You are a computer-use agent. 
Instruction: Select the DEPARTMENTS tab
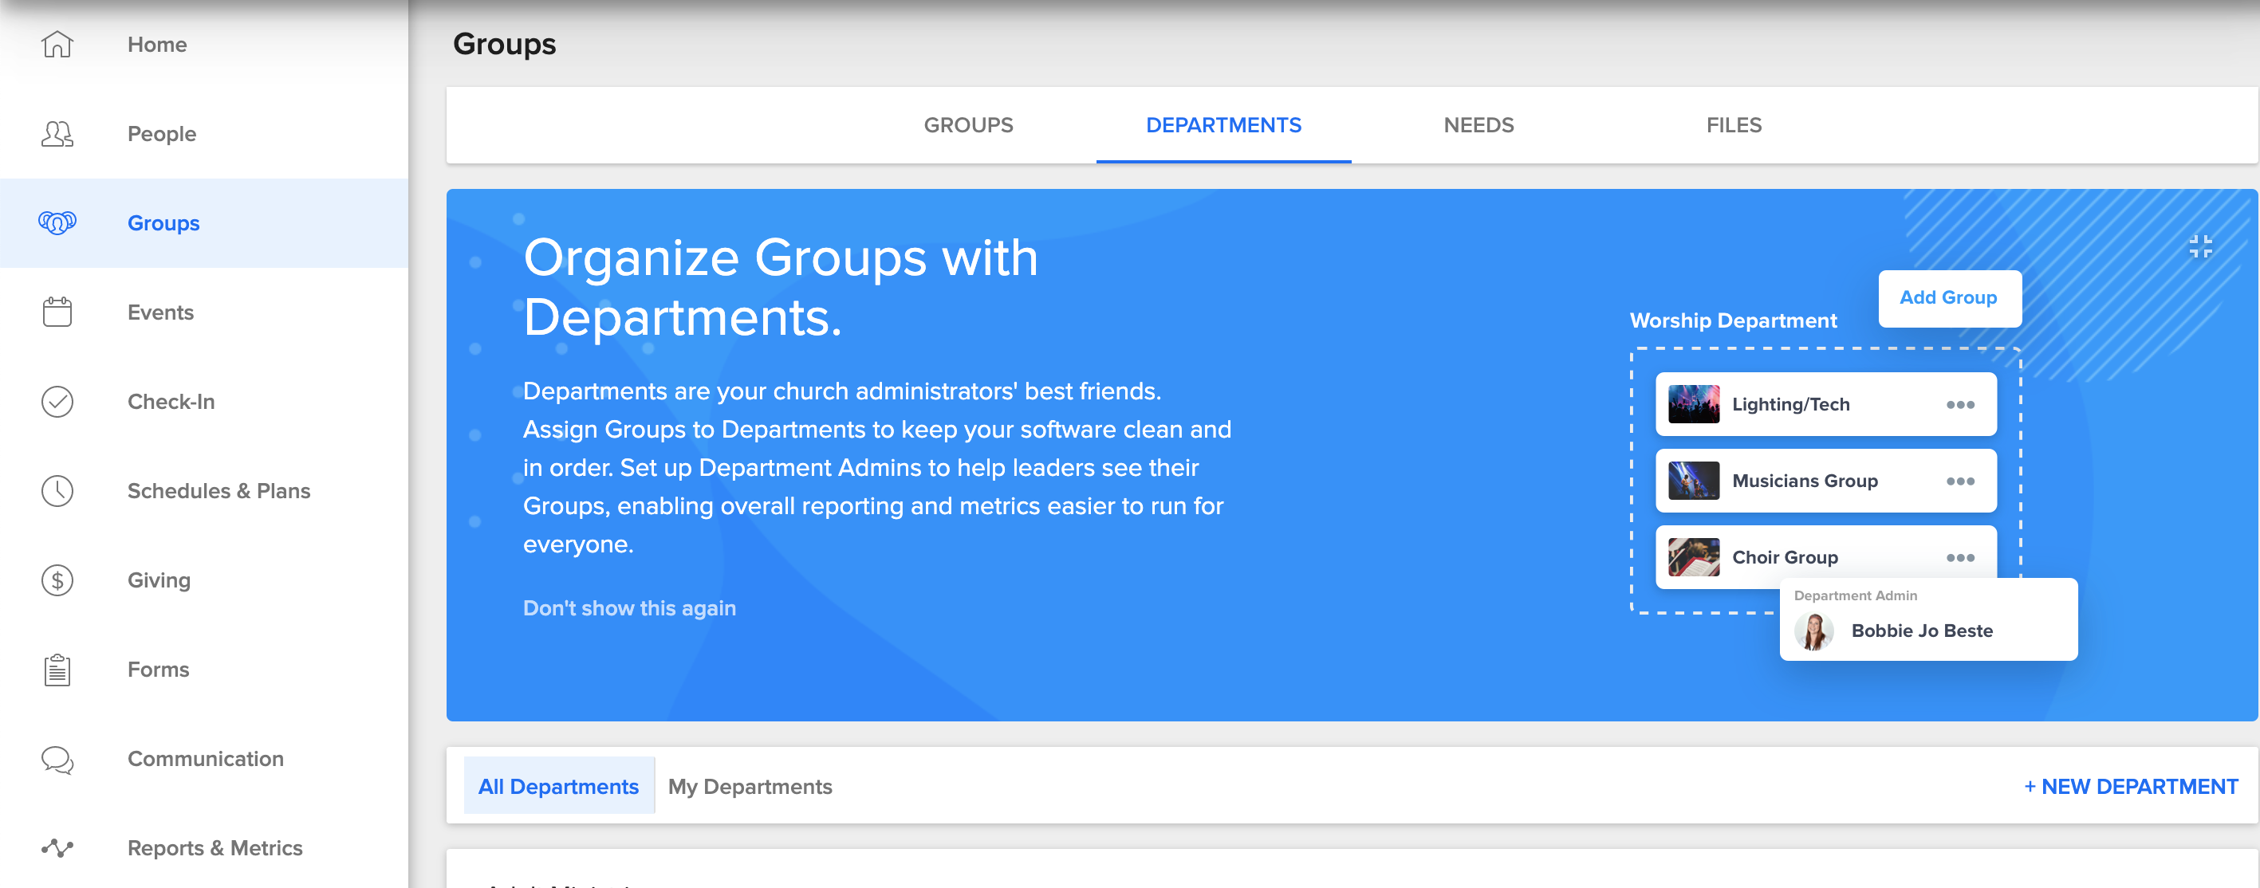tap(1223, 125)
